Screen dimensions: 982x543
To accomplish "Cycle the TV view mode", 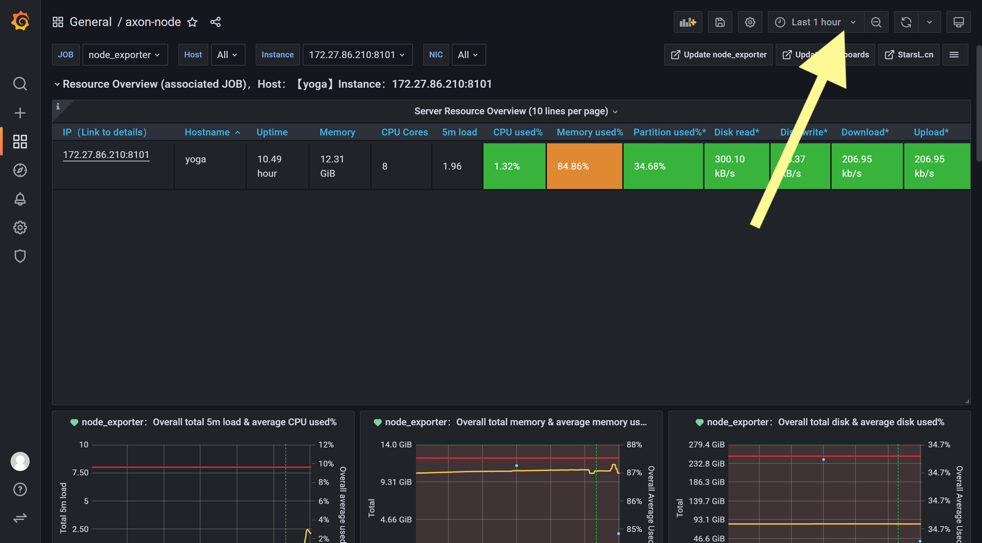I will click(958, 22).
